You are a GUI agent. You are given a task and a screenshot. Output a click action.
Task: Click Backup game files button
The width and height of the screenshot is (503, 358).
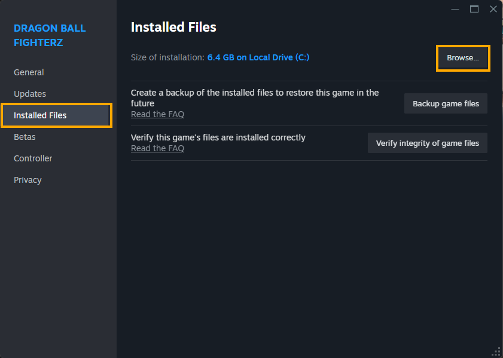(x=446, y=103)
